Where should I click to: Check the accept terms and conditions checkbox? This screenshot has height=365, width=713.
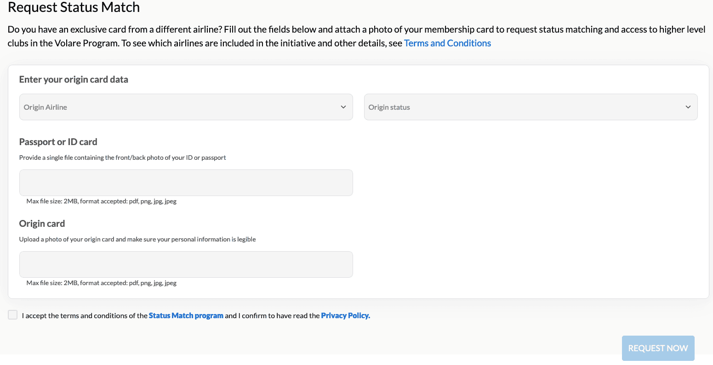tap(13, 315)
